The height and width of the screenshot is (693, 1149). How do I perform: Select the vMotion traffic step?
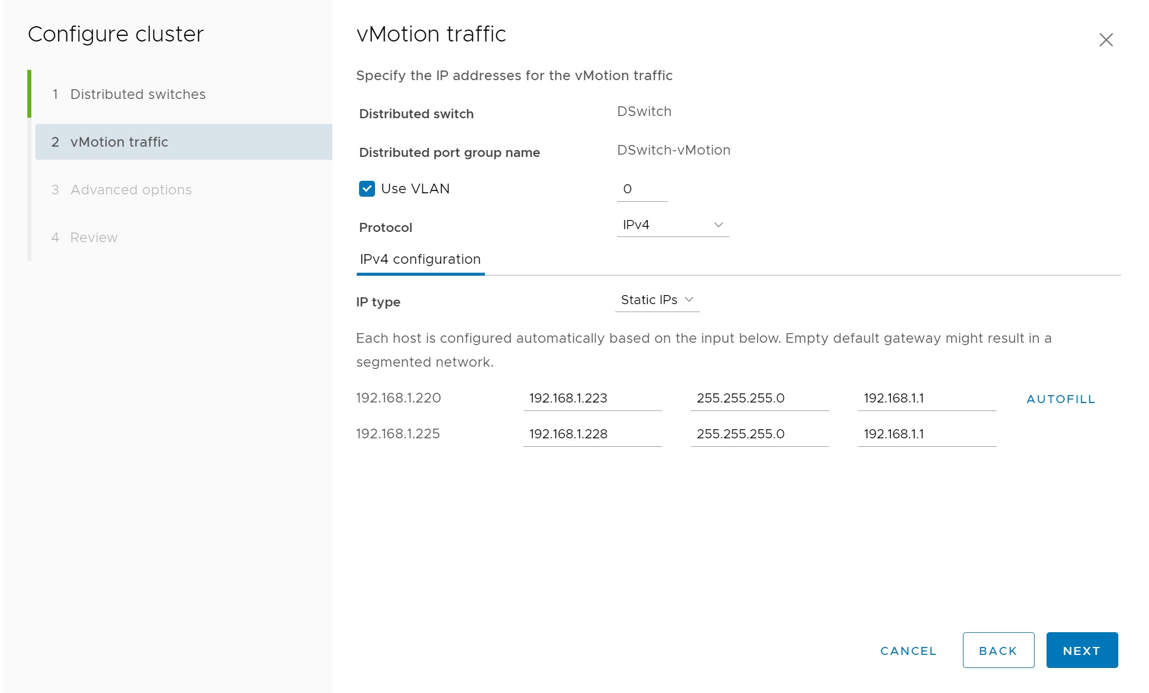[119, 142]
